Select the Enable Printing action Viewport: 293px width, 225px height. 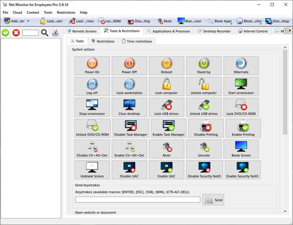coord(243,128)
